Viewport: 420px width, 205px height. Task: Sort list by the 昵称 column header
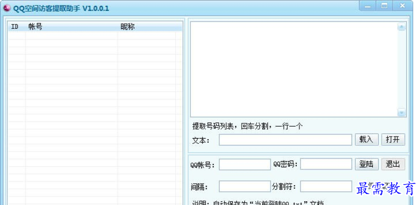pos(146,27)
